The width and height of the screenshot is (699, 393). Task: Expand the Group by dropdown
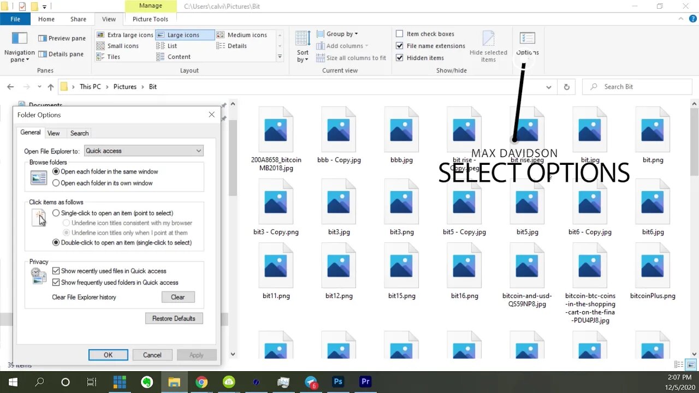tap(337, 34)
